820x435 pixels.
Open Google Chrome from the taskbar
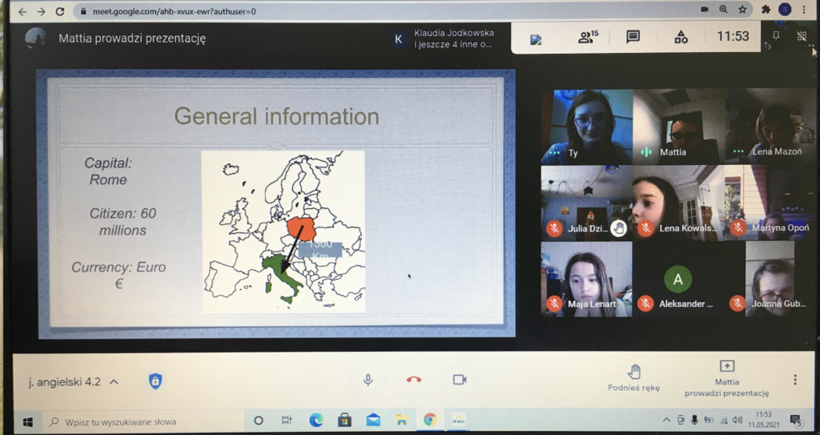click(430, 420)
